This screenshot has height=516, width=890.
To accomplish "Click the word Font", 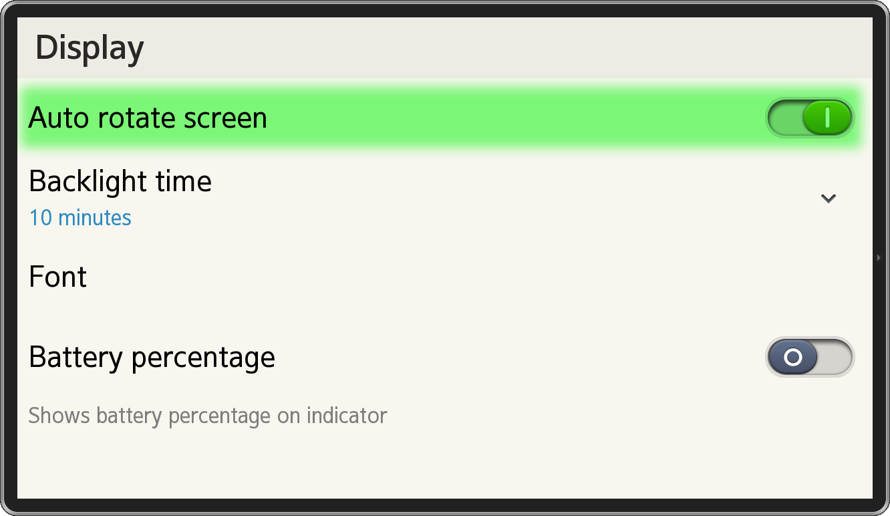I will tap(58, 277).
